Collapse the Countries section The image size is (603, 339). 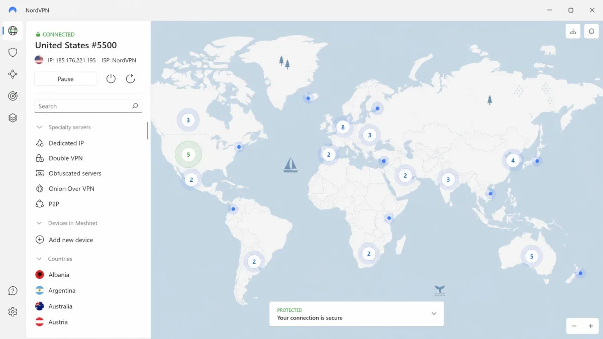(39, 259)
